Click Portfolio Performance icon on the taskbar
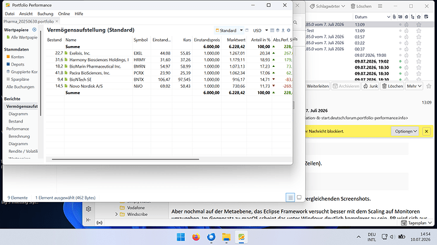 pos(241,237)
